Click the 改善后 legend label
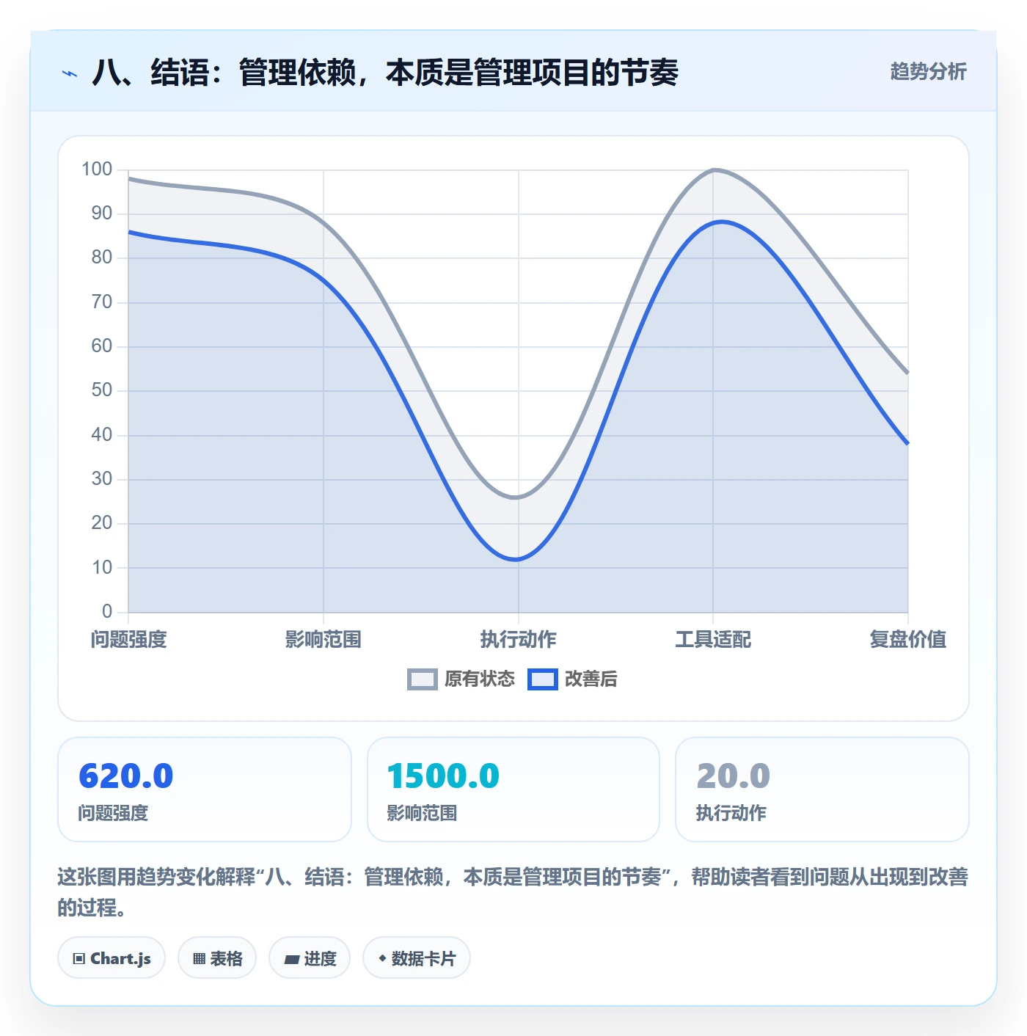This screenshot has width=1027, height=1036. [x=591, y=679]
